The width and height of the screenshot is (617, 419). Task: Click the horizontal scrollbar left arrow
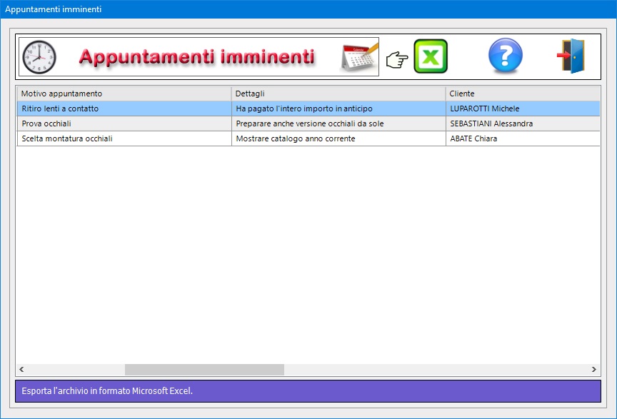pyautogui.click(x=21, y=370)
